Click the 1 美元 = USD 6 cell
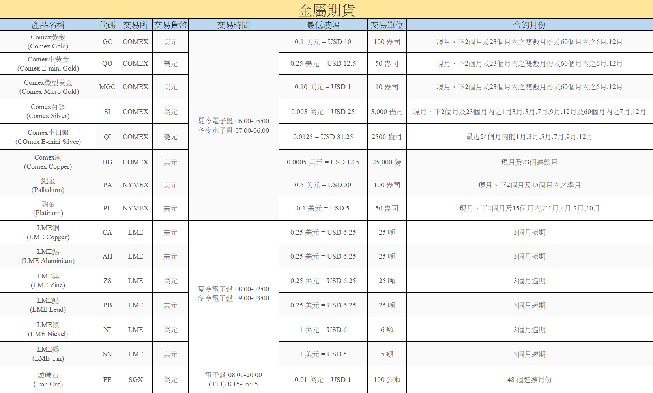Image resolution: width=653 pixels, height=393 pixels. (323, 330)
